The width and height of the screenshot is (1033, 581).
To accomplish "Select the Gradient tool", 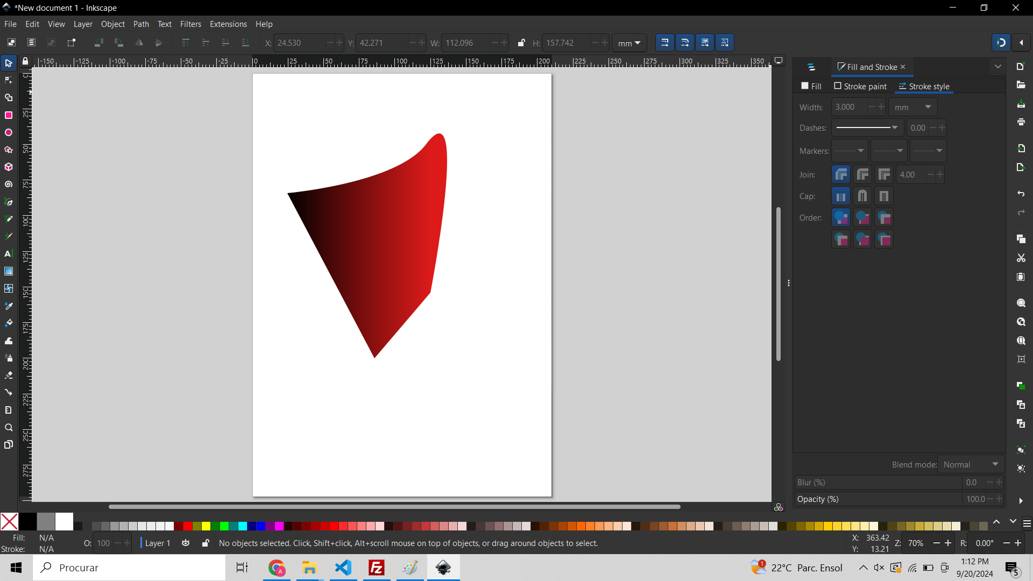I will [9, 271].
